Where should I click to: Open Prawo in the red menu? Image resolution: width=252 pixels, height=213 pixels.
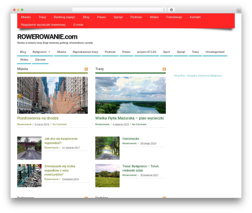101,17
